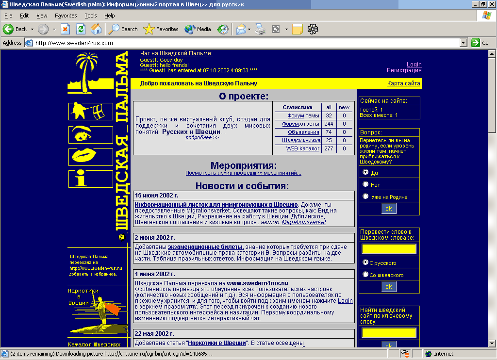Submit the poll with its ok button
497x360 pixels.
tap(388, 209)
